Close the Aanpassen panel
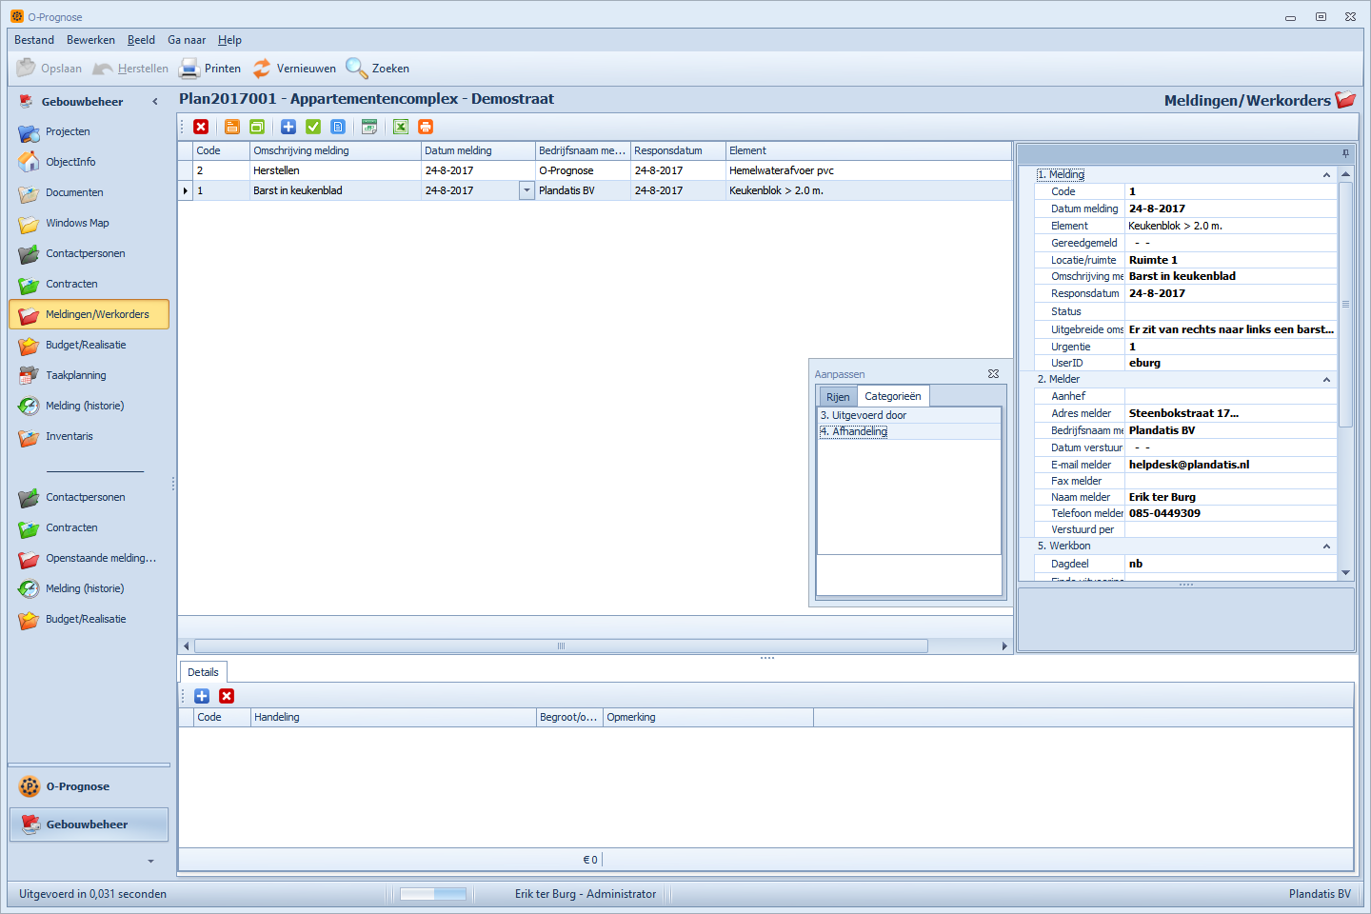The image size is (1371, 914). [993, 374]
